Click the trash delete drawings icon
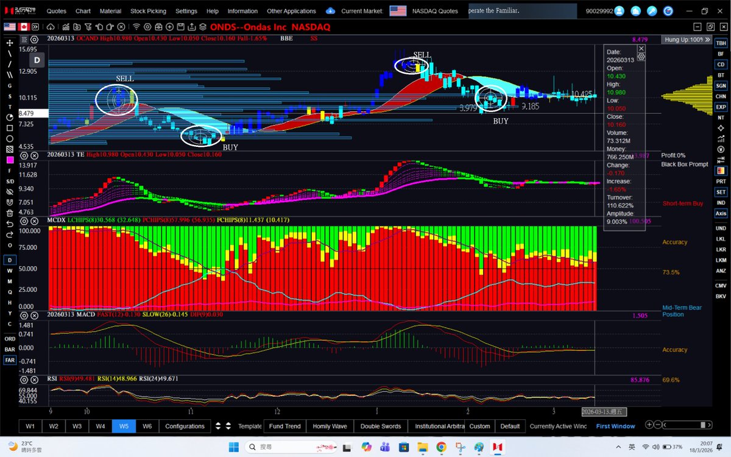 click(x=10, y=213)
